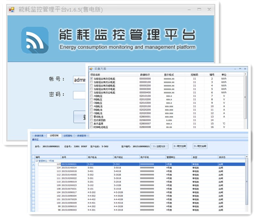Image resolution: width=254 pixels, height=221 pixels.
Task: Click the meter table vertical scrollbar
Action: (x=247, y=182)
